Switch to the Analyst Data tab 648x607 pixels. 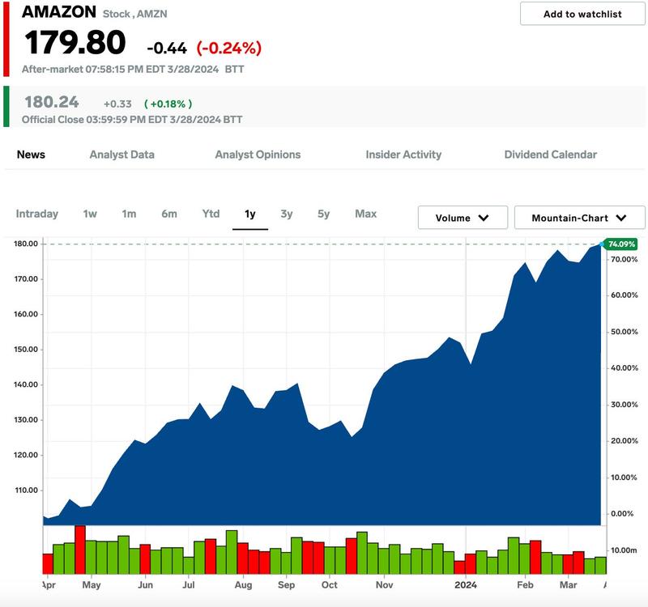point(122,155)
